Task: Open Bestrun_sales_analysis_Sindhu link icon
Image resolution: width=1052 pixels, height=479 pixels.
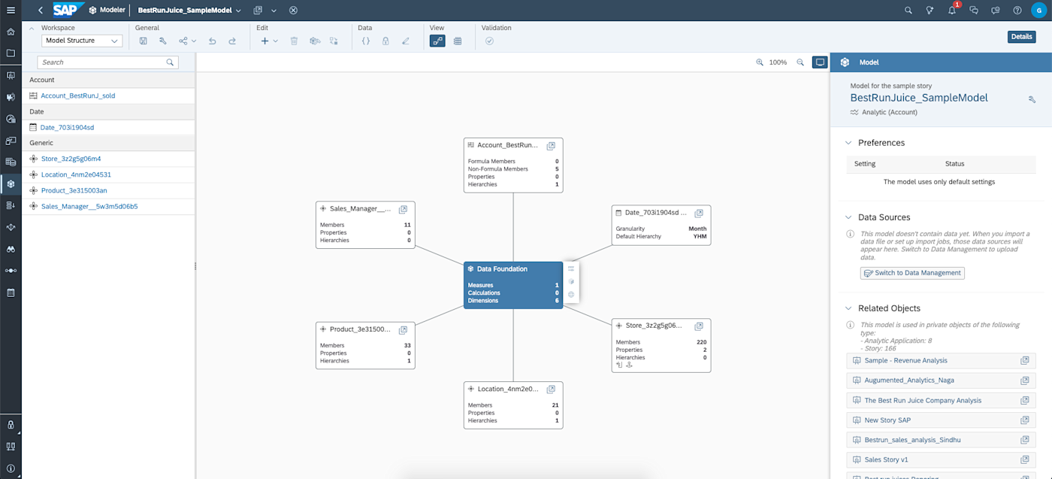Action: 1024,440
